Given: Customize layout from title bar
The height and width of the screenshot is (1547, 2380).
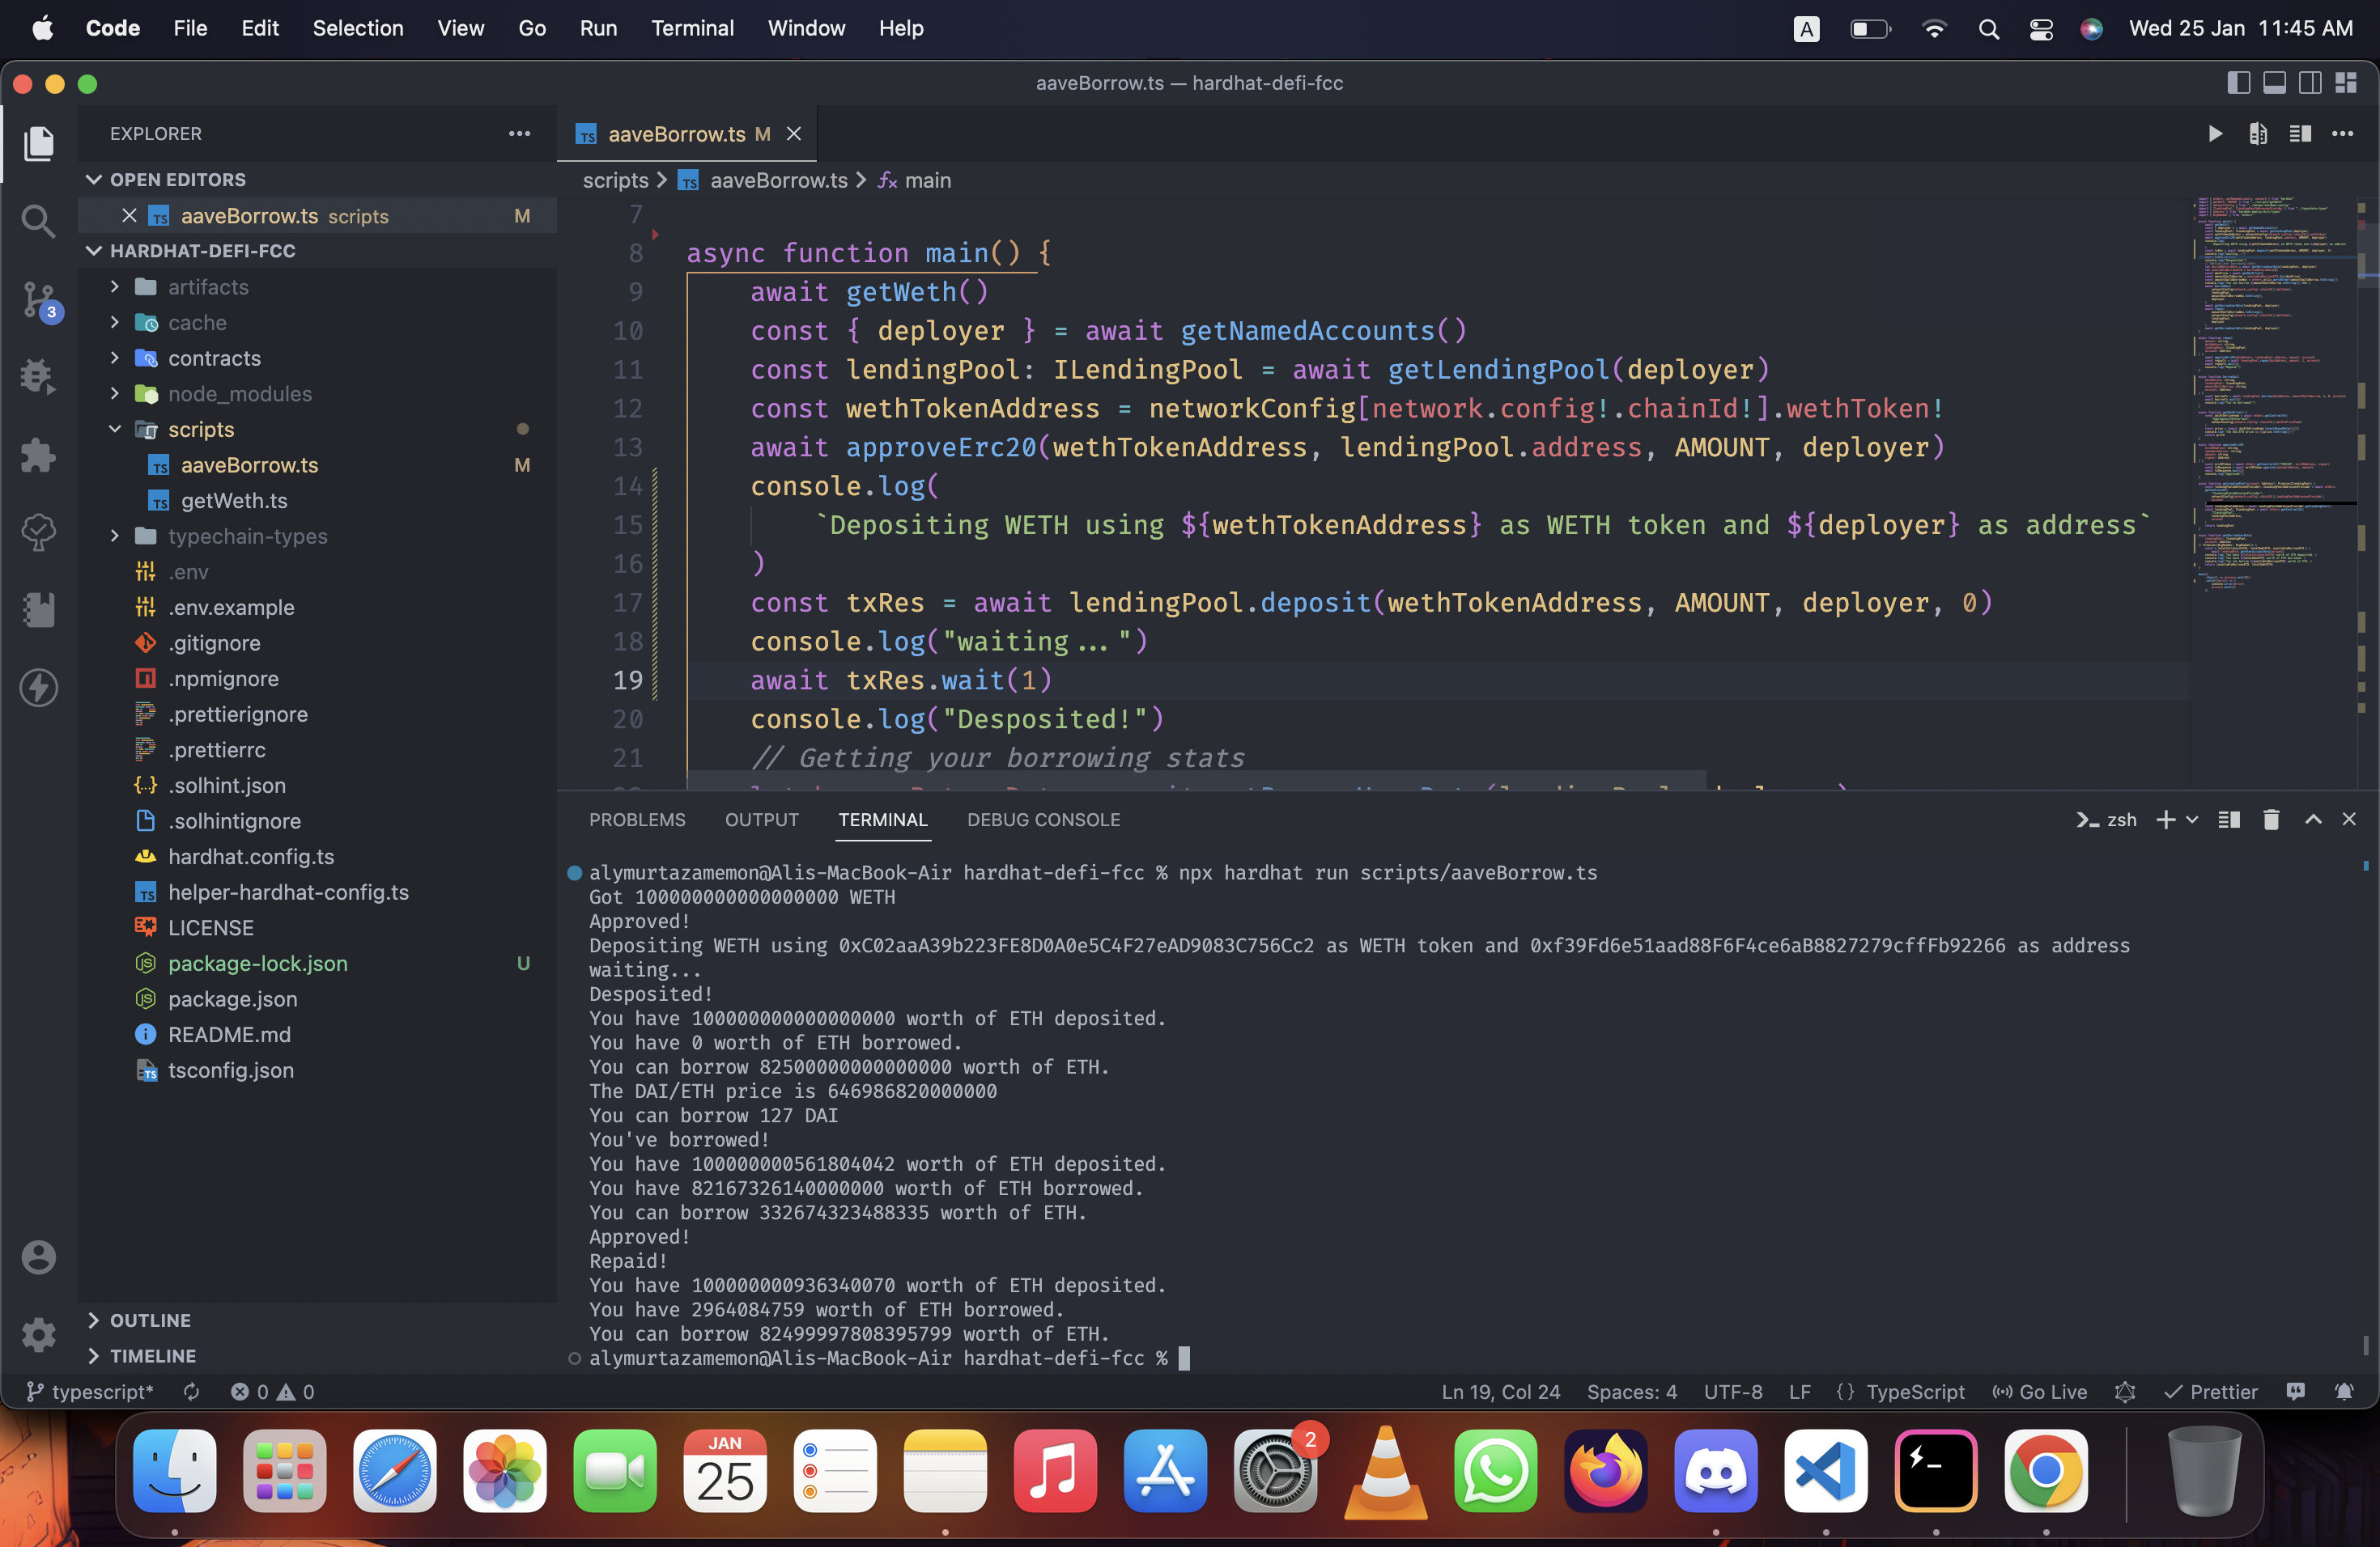Looking at the screenshot, I should coord(2346,83).
